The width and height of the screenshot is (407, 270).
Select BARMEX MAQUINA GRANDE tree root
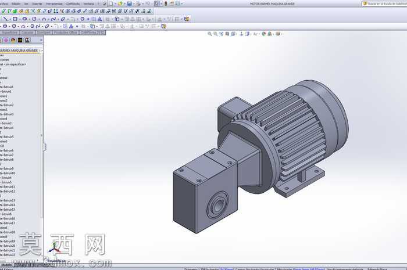[x=19, y=51]
